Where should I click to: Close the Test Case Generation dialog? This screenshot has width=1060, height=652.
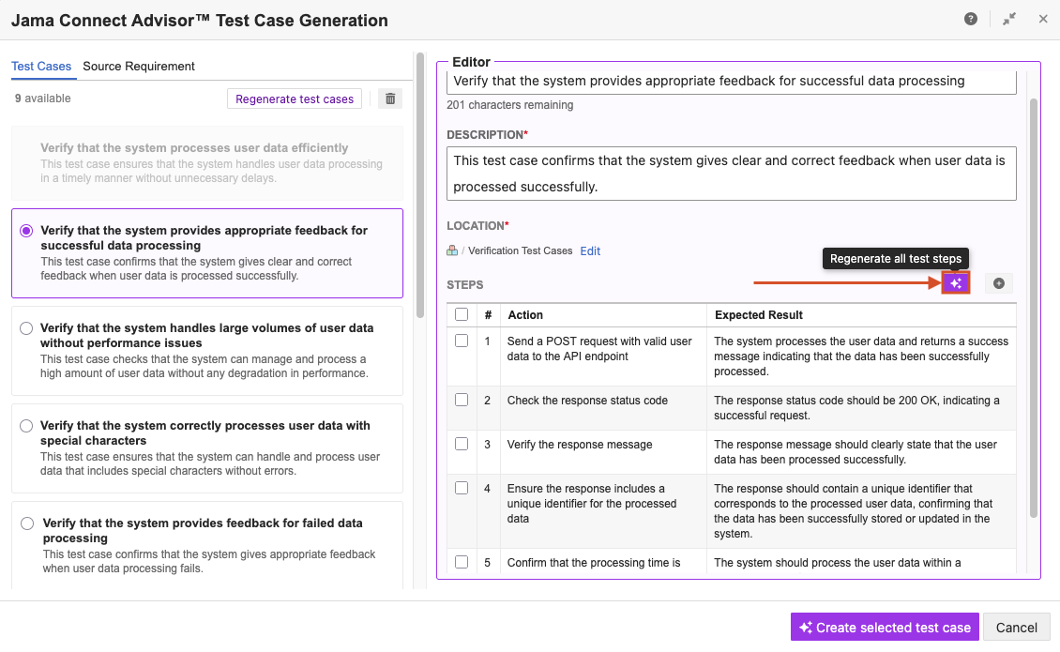[x=1043, y=19]
